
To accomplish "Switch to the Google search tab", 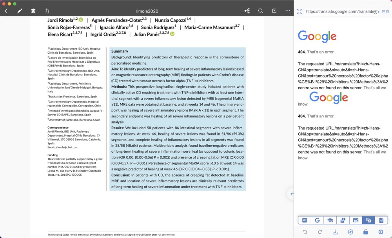I will click(x=317, y=220).
